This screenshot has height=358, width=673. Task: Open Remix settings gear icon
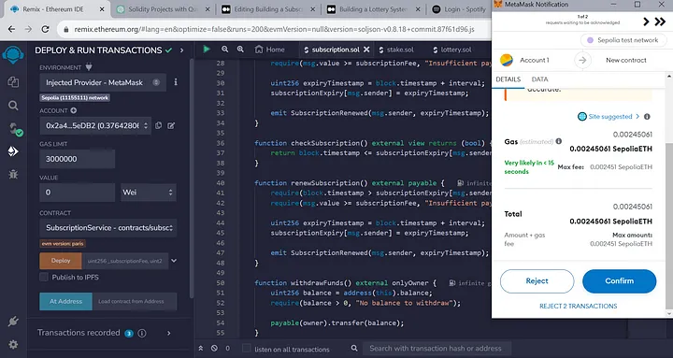click(13, 344)
